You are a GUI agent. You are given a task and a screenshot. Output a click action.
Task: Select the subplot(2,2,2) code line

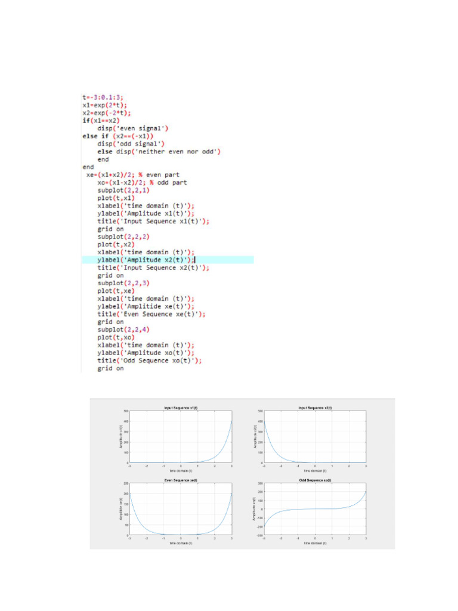123,236
